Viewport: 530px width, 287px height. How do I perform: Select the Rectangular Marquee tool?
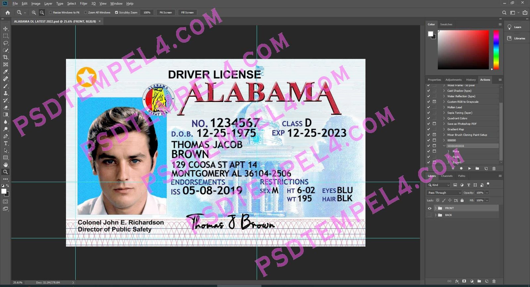[6, 36]
